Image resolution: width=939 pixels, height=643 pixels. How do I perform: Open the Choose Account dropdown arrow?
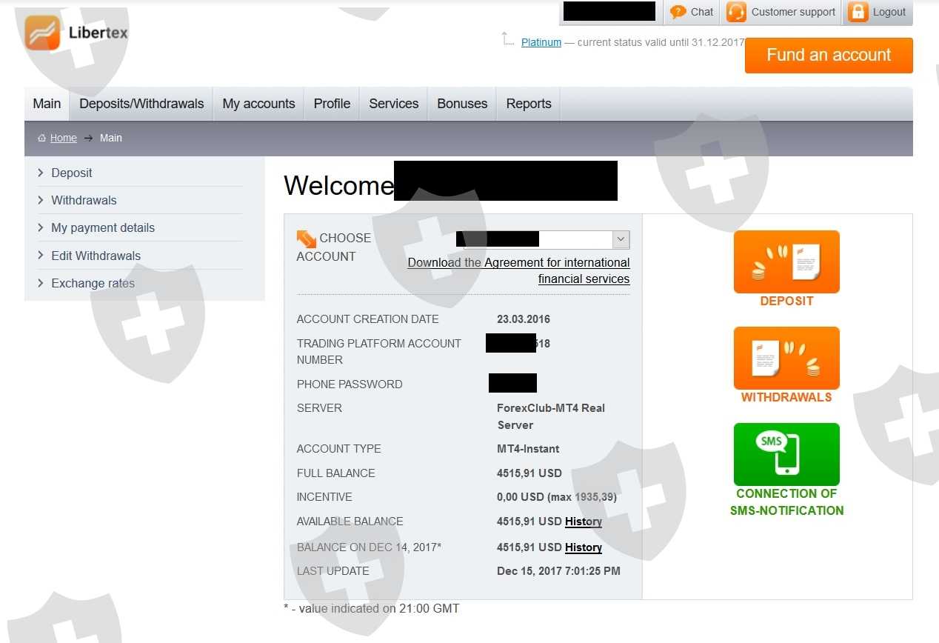pyautogui.click(x=621, y=239)
